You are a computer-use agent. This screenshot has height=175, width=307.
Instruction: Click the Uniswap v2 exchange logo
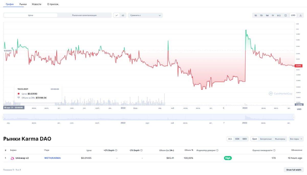(x=12, y=158)
